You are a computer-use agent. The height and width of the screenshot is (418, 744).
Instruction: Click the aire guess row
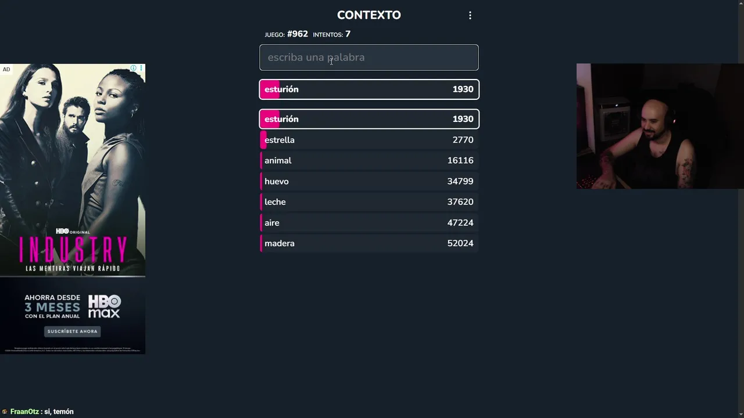point(369,223)
